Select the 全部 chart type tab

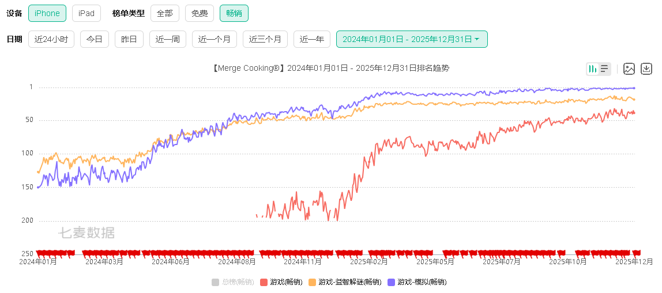(165, 13)
